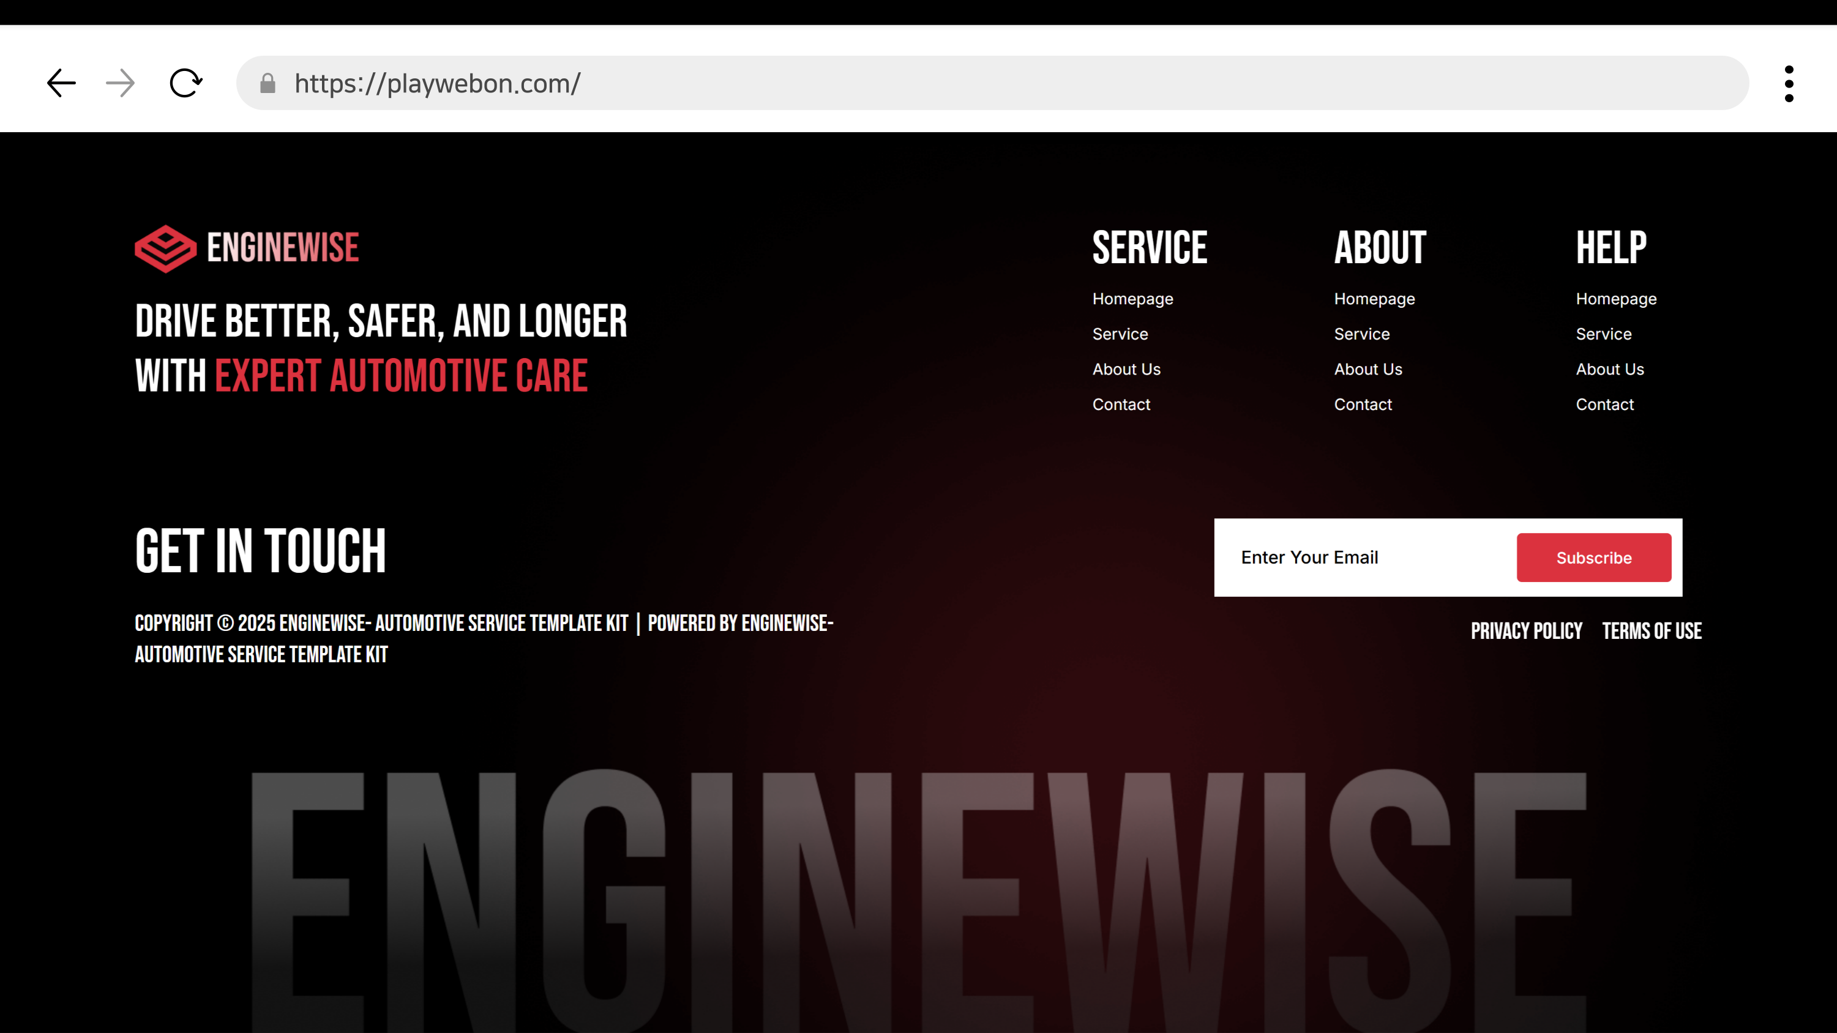Click the ENGINEWISE logo text
Screen dimensions: 1837x1033
click(x=283, y=247)
